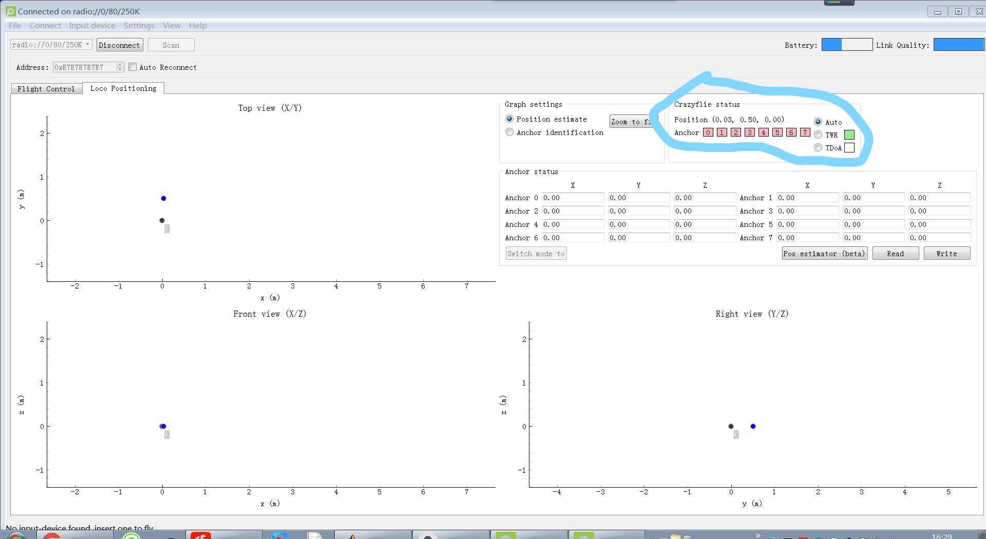This screenshot has height=539, width=986.
Task: Click the green TWR mode indicator
Action: pos(849,135)
